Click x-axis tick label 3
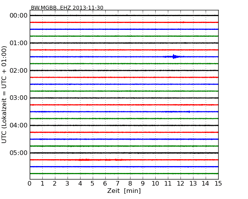The width and height of the screenshot is (248, 199). [x=68, y=184]
